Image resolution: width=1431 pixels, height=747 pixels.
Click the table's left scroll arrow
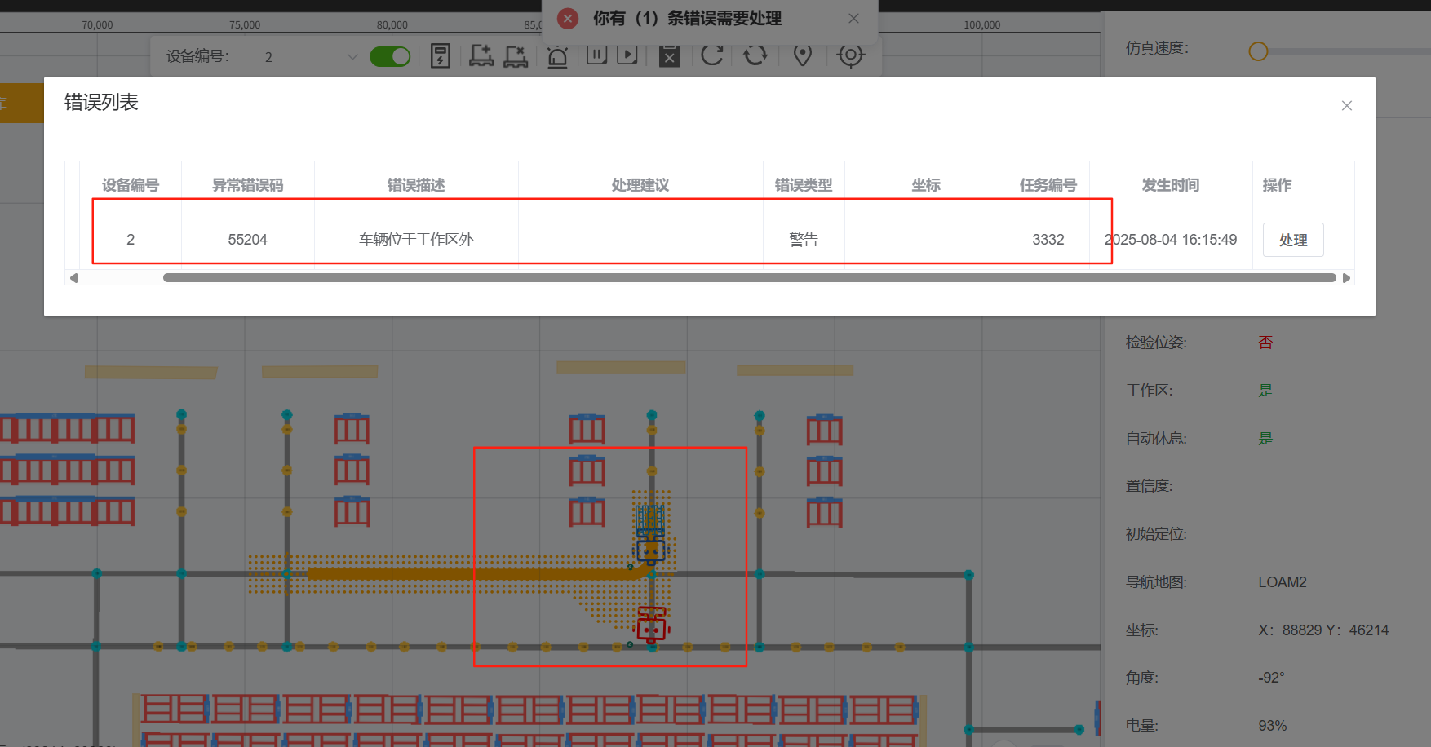[73, 278]
